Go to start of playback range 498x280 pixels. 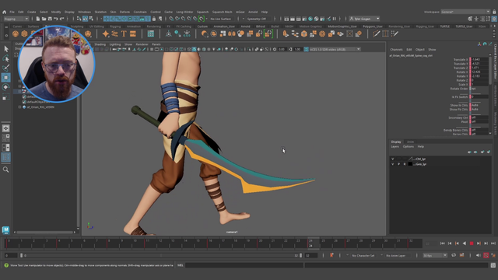coord(442,243)
